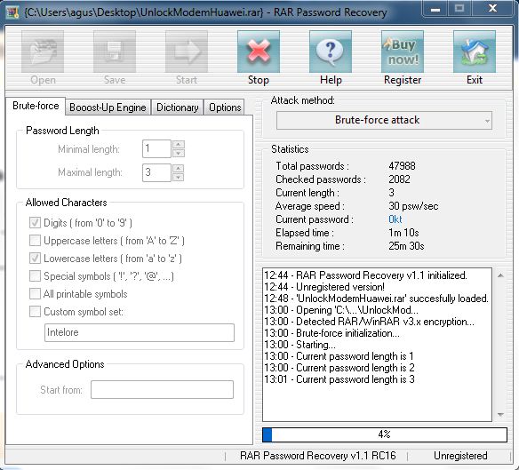Screen dimensions: 519x470
Task: Click the 4% progress bar
Action: (x=385, y=434)
